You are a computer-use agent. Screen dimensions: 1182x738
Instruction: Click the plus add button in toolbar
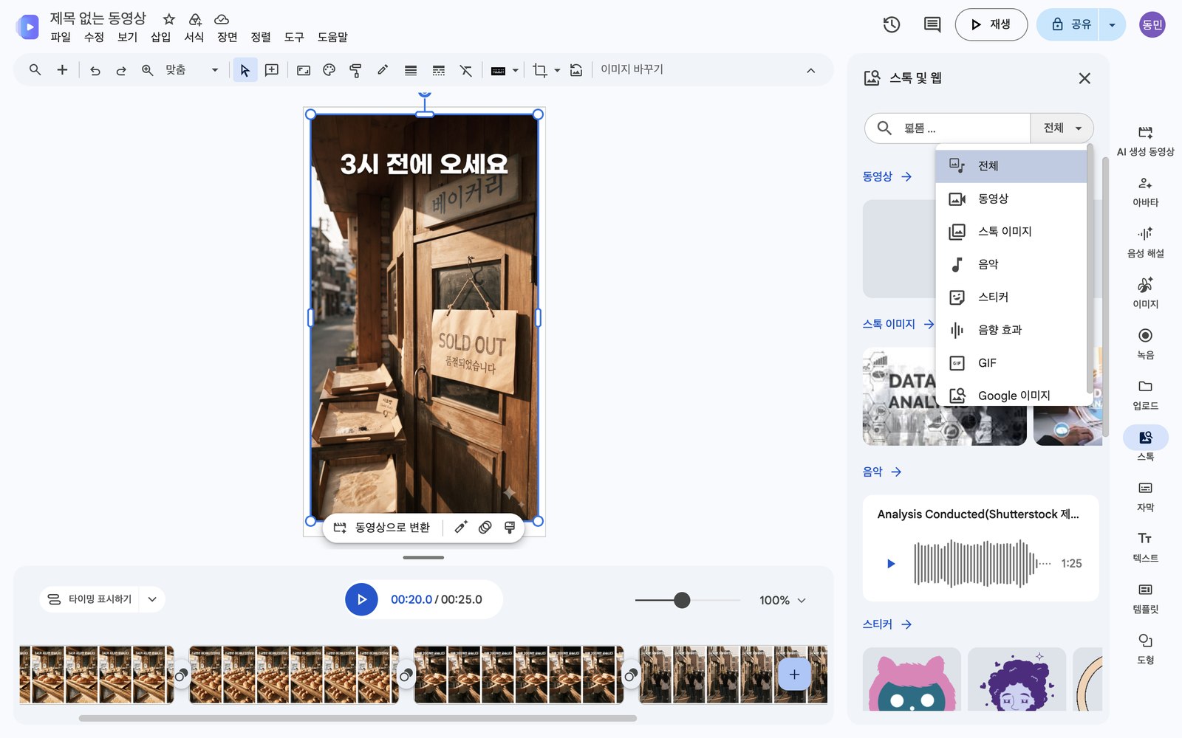(x=62, y=69)
